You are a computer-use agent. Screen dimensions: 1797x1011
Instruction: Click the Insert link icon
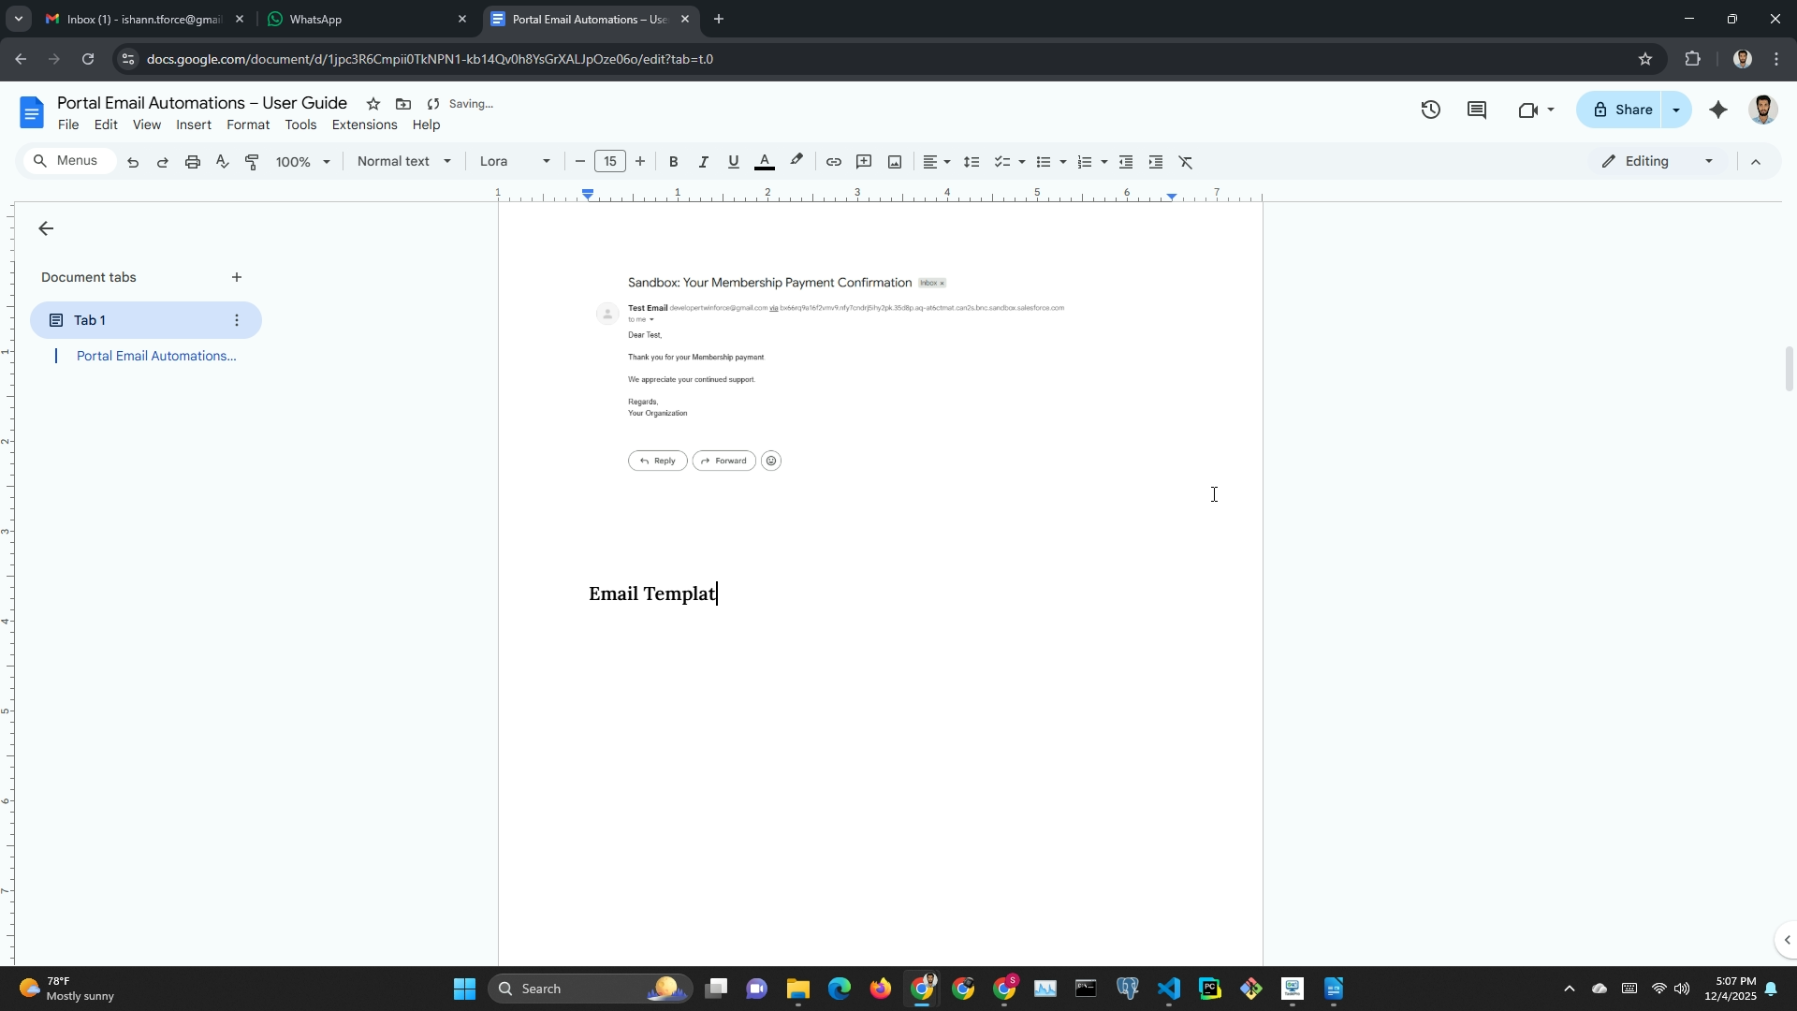(x=833, y=162)
